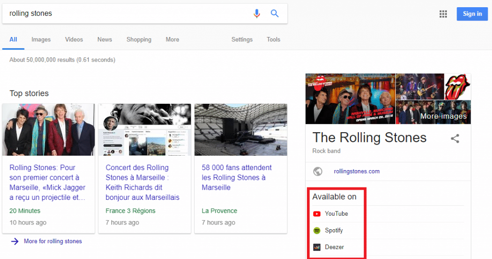This screenshot has height=259, width=492.
Task: Click the voice search microphone icon
Action: point(257,13)
